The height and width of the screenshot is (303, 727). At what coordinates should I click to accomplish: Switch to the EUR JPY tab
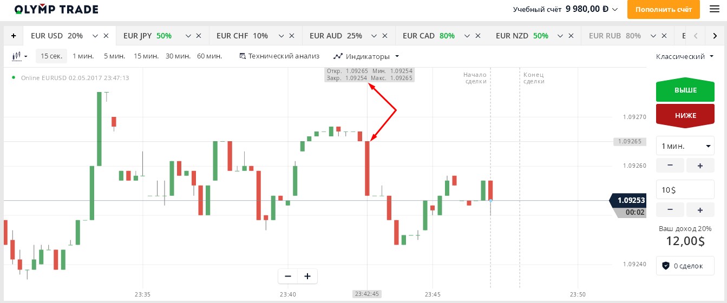(147, 36)
